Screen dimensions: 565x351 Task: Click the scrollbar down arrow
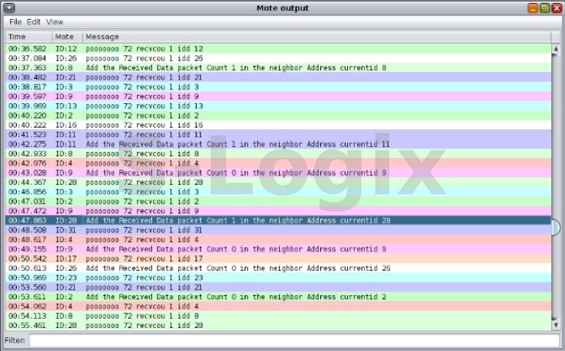556,325
